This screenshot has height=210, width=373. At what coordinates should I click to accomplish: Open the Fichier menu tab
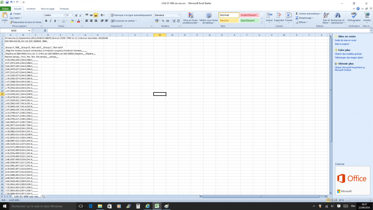click(x=5, y=9)
